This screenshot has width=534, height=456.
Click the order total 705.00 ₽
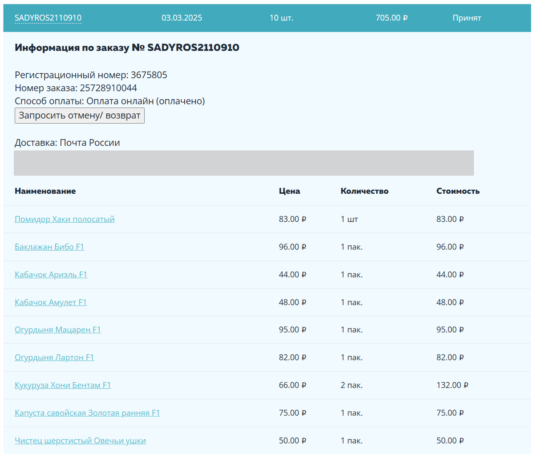coord(392,18)
